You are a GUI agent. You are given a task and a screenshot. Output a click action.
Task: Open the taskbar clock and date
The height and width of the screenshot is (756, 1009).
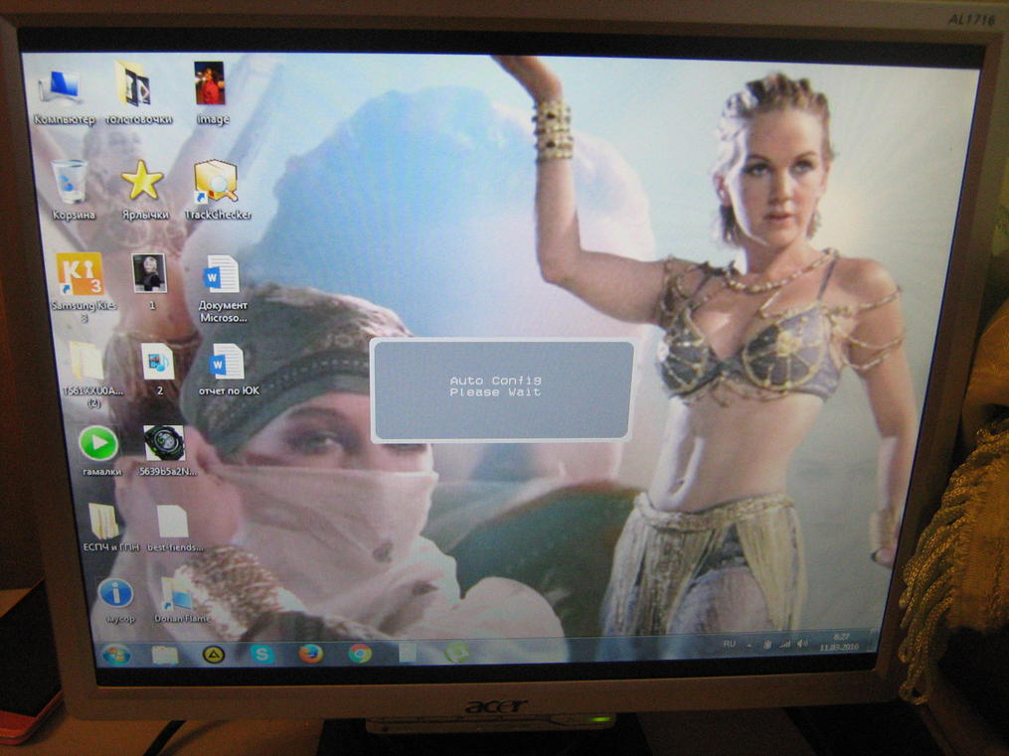(839, 642)
